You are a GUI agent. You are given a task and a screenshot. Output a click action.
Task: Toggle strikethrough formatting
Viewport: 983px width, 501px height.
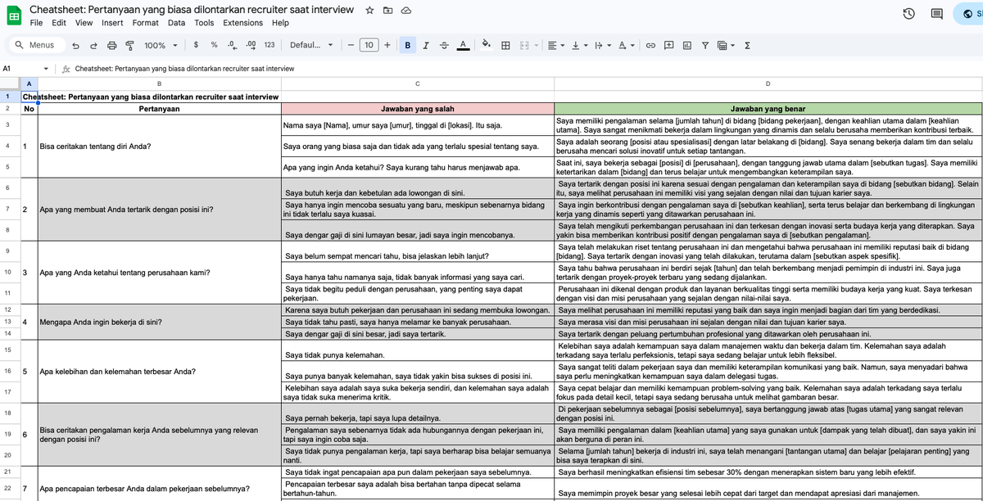(444, 46)
